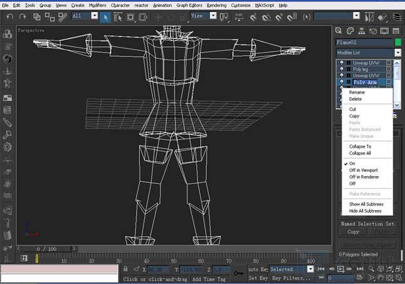The image size is (405, 284).
Task: Choose Off in Viewport in context menu
Action: (x=364, y=170)
